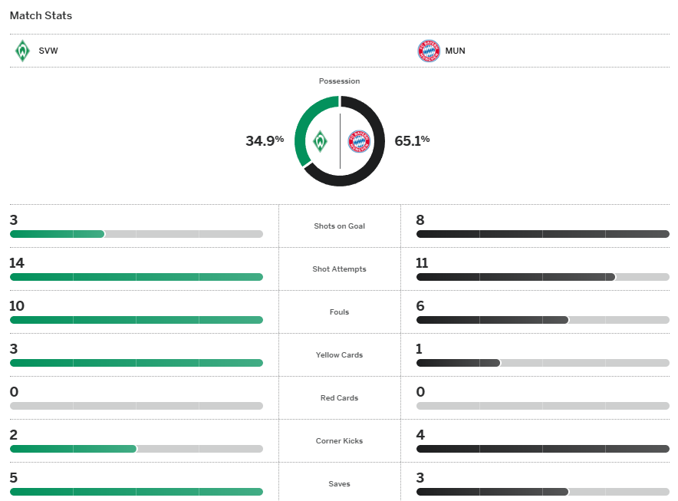Click SVW's empty grey Red Cards bar
This screenshot has height=501, width=678.
click(x=137, y=406)
